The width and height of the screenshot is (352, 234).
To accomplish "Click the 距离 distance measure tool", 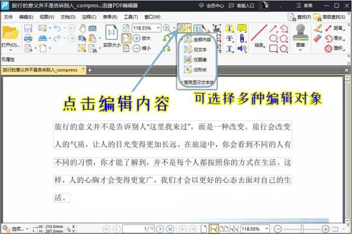I will pyautogui.click(x=334, y=28).
